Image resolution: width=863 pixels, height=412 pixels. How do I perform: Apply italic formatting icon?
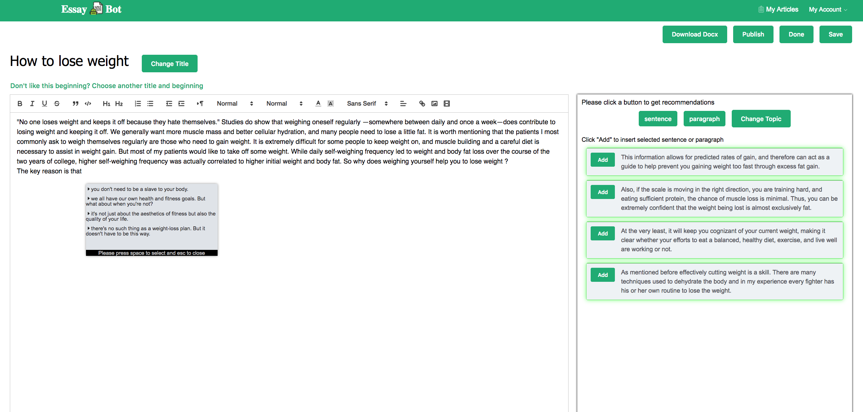32,104
